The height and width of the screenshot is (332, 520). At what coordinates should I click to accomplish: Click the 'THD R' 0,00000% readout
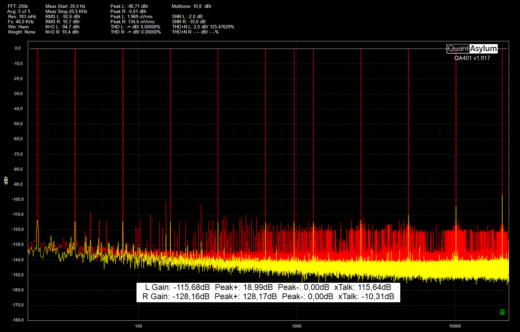pos(135,32)
